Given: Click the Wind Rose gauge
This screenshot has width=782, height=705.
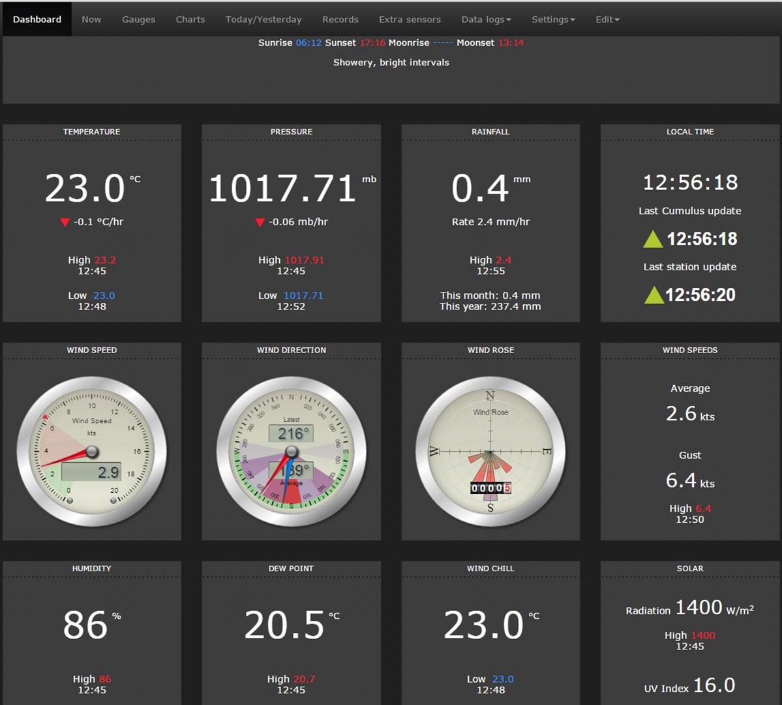Looking at the screenshot, I should (490, 452).
